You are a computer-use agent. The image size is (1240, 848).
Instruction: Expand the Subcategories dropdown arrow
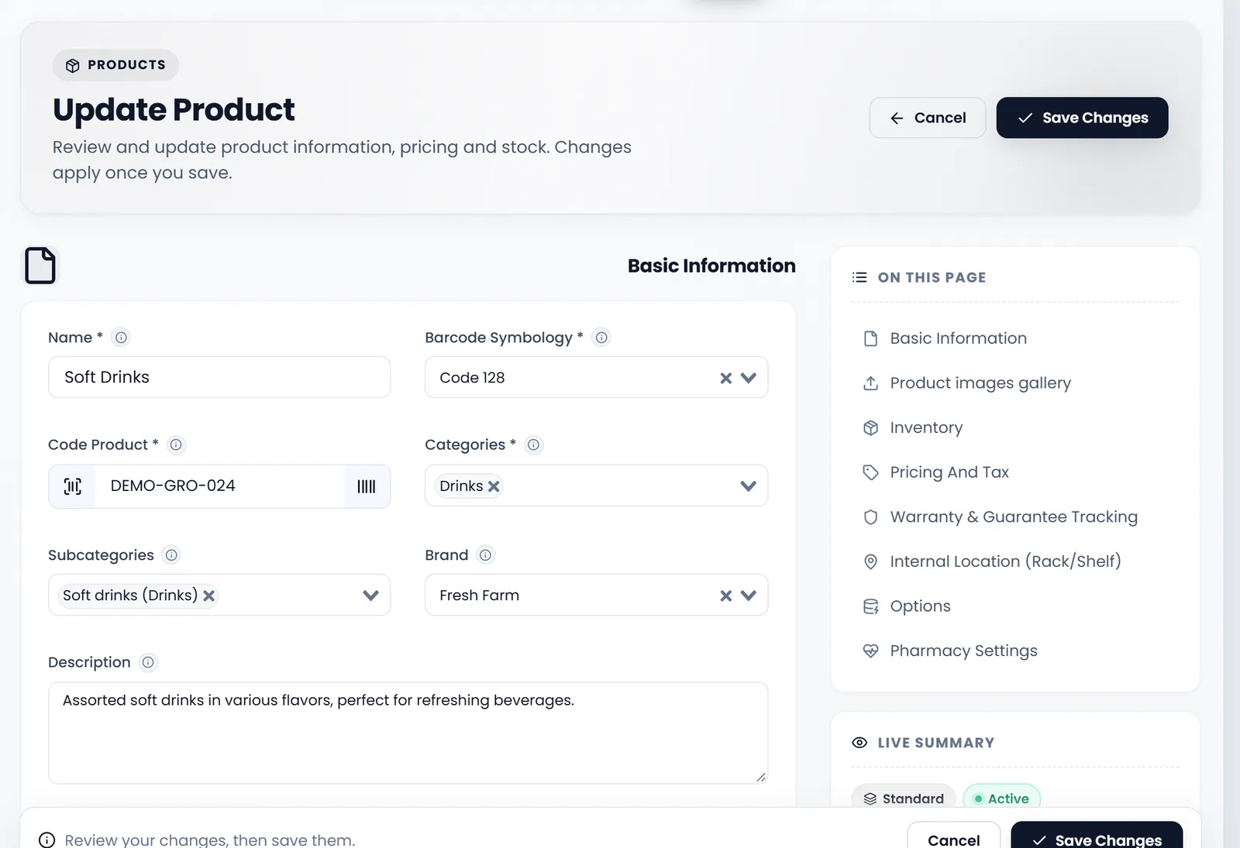point(370,596)
